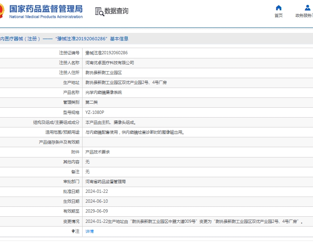
Task: Click the 产品储存条件及有效期 label
Action: [x=59, y=142]
